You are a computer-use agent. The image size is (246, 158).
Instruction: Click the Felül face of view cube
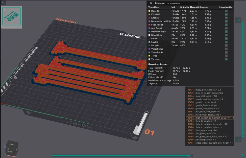(12, 144)
